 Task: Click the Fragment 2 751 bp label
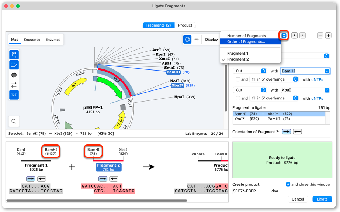pyautogui.click(x=108, y=167)
